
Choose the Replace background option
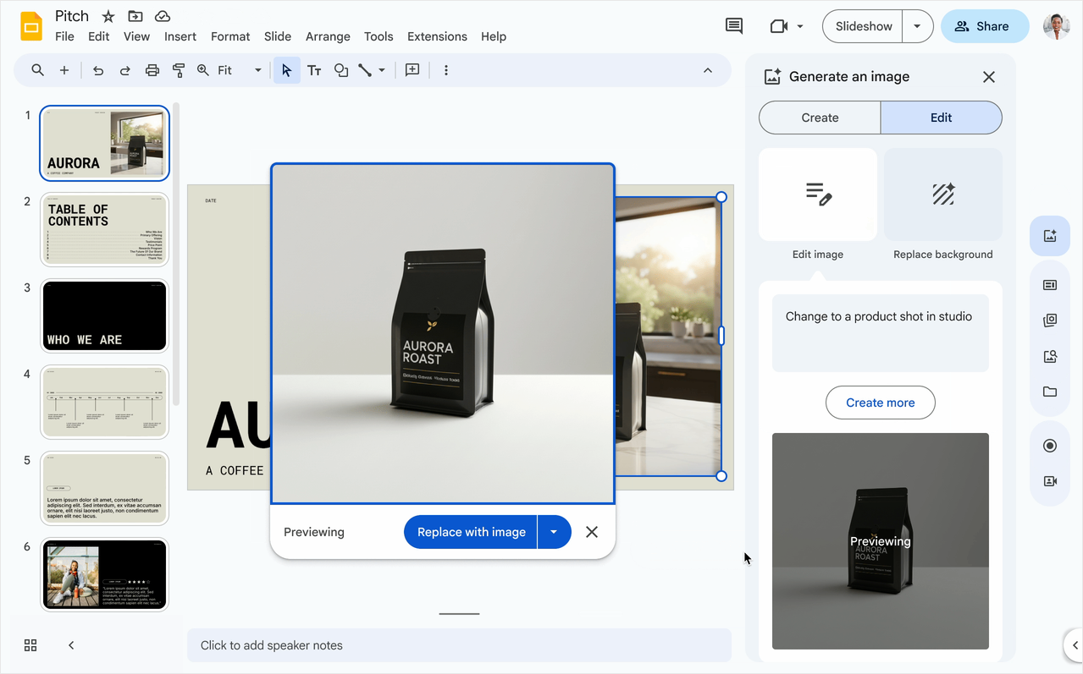942,205
